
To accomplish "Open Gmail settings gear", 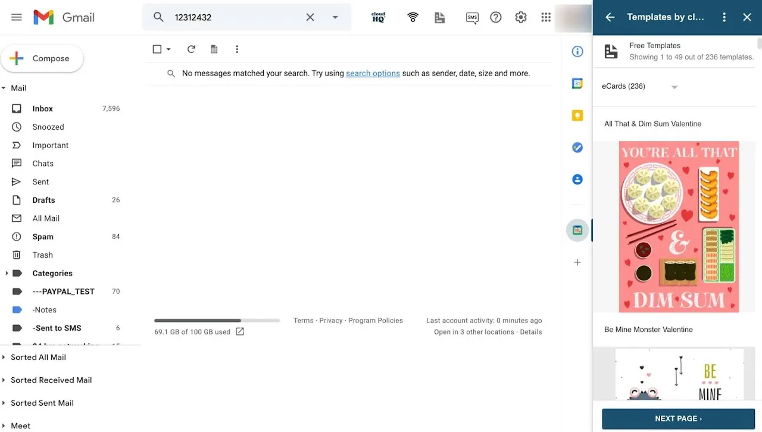I will (520, 17).
